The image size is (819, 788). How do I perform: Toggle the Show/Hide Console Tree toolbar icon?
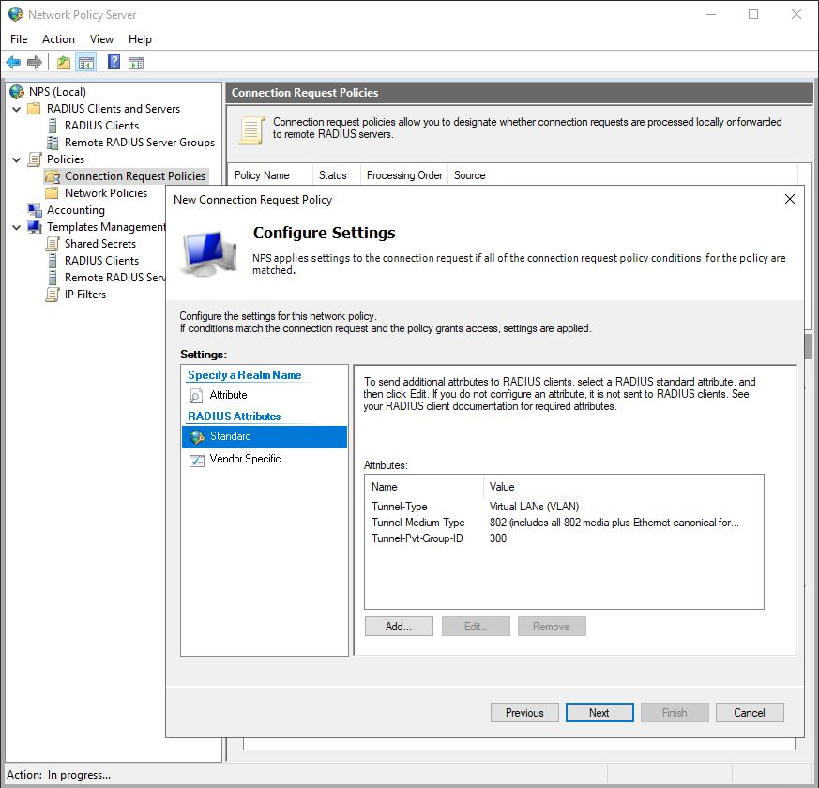coord(86,63)
